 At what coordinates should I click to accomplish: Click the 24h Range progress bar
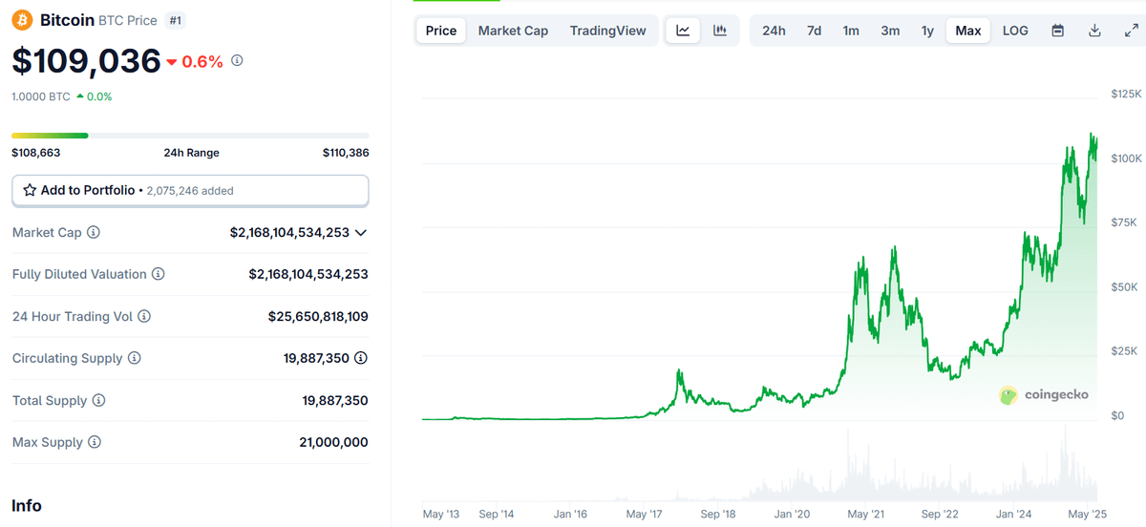tap(190, 136)
